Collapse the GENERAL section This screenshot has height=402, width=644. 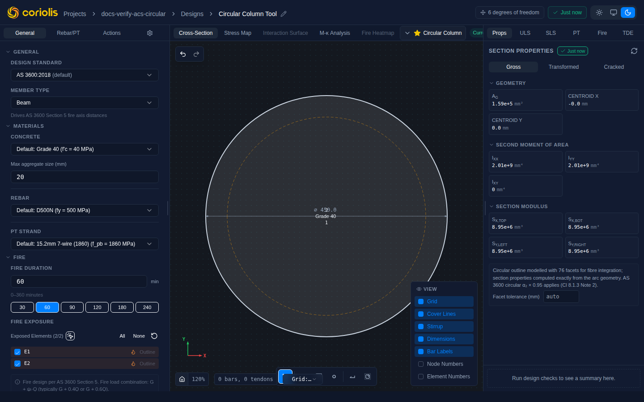click(x=23, y=52)
